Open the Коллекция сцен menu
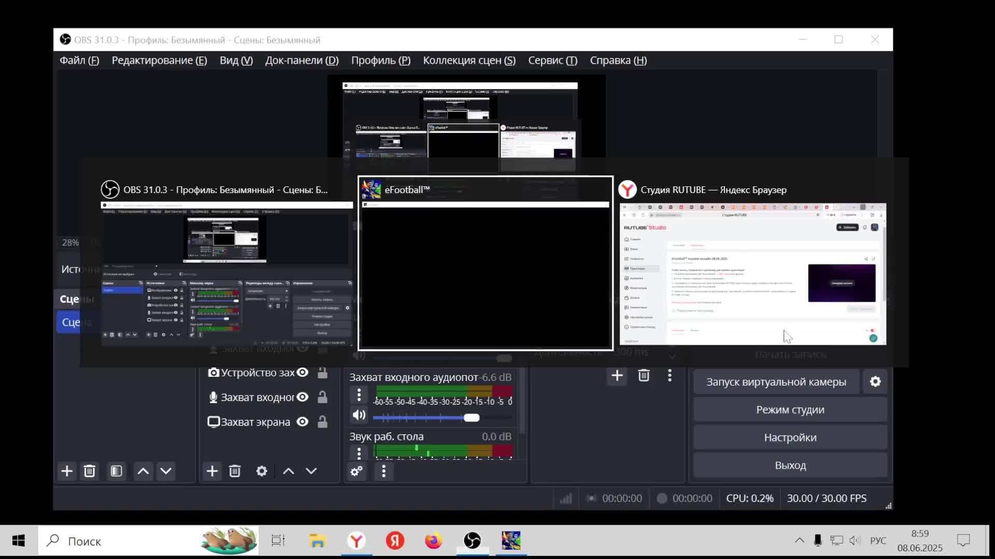Image resolution: width=995 pixels, height=559 pixels. pos(469,61)
